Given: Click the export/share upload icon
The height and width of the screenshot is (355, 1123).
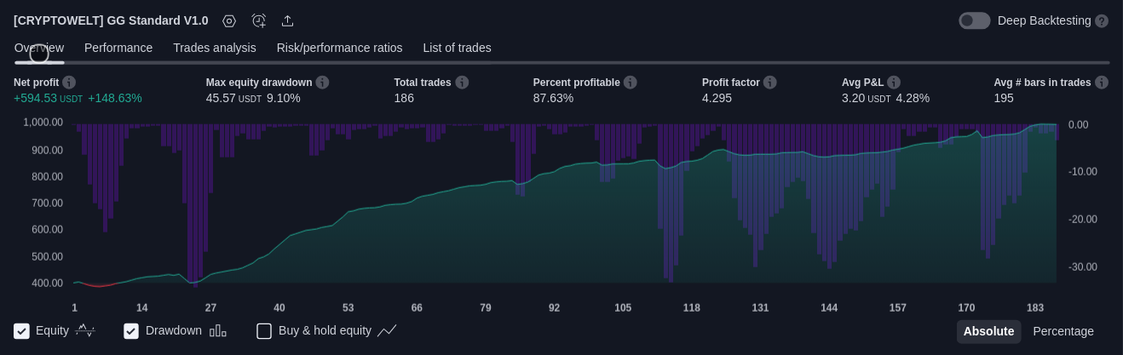Looking at the screenshot, I should coord(288,20).
